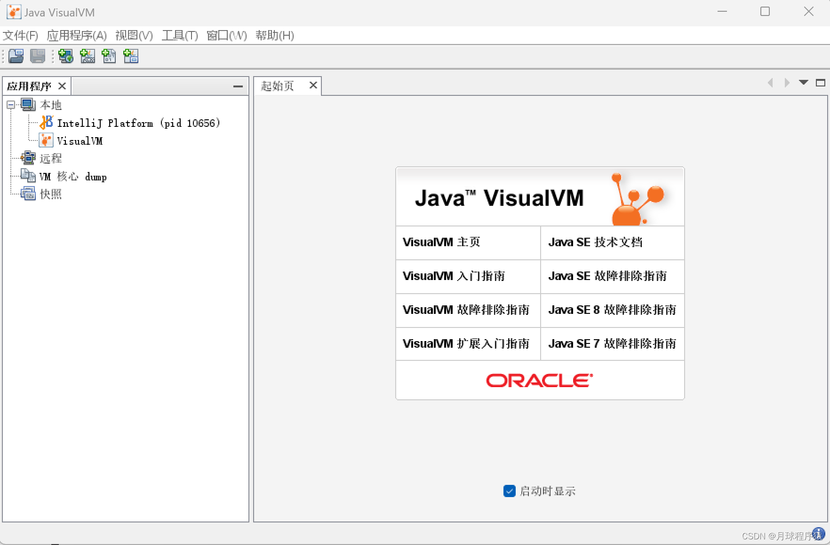Viewport: 830px width, 545px height.
Task: Switch to the 起始页 tab
Action: pos(278,86)
